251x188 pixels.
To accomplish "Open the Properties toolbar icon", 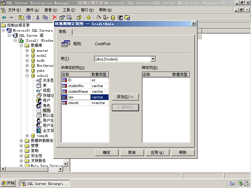I will coord(62,18).
